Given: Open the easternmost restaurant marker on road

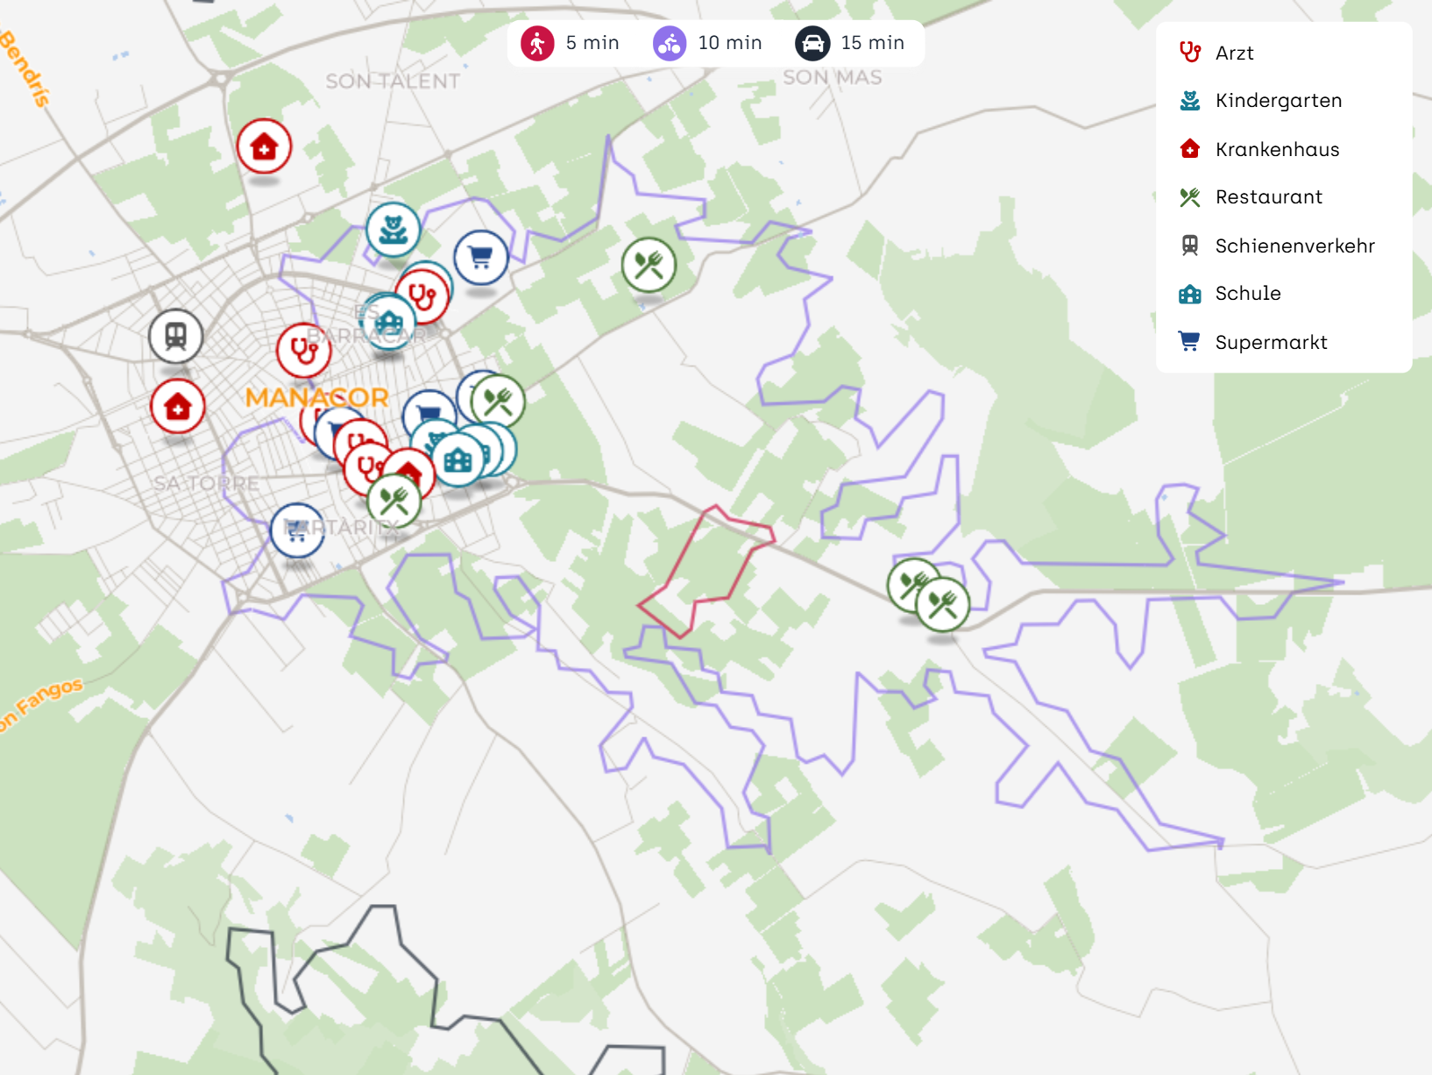Looking at the screenshot, I should tap(943, 604).
